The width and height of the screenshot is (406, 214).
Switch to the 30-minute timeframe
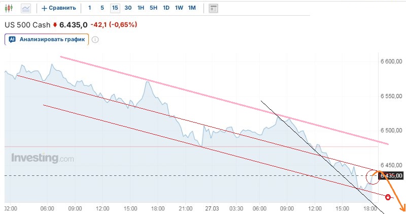[x=128, y=8]
